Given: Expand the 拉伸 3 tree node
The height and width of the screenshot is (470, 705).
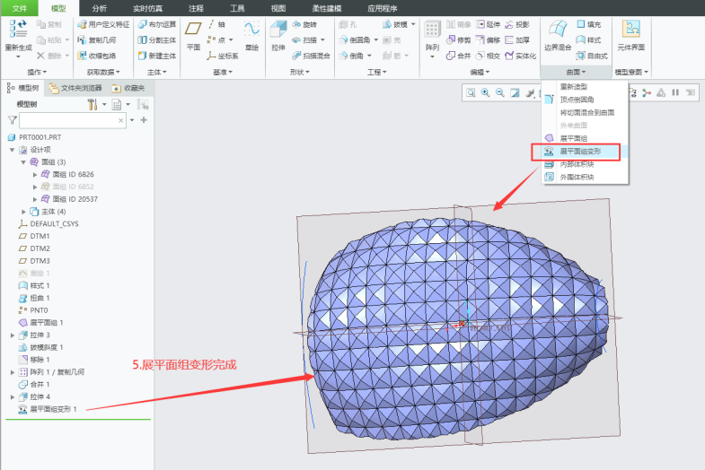Looking at the screenshot, I should pyautogui.click(x=13, y=335).
